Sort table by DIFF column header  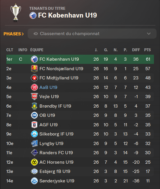[x=136, y=50]
